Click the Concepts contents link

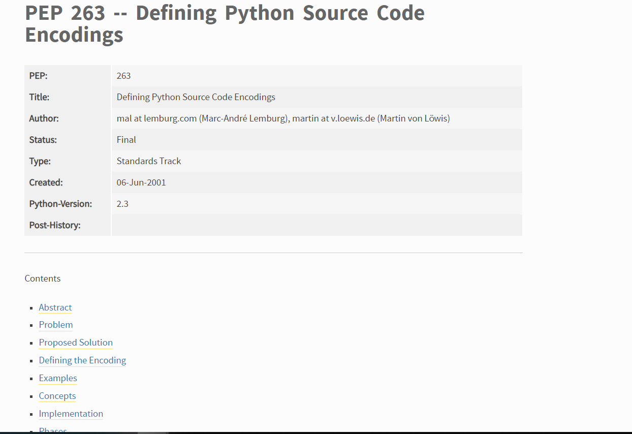(x=57, y=396)
